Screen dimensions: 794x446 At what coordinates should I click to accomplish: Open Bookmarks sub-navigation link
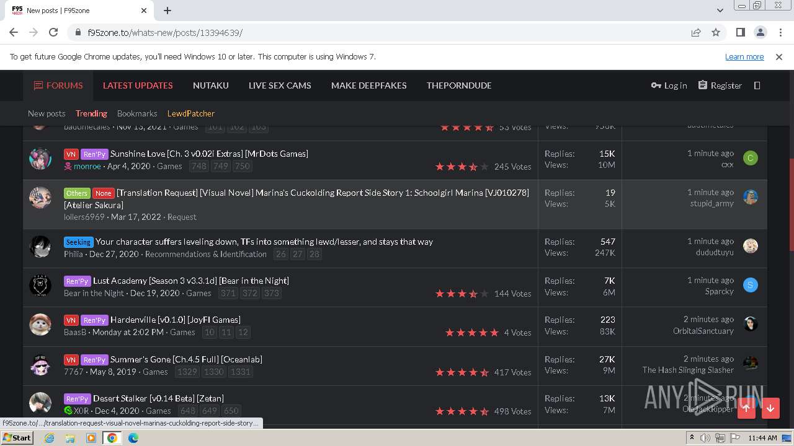[137, 113]
